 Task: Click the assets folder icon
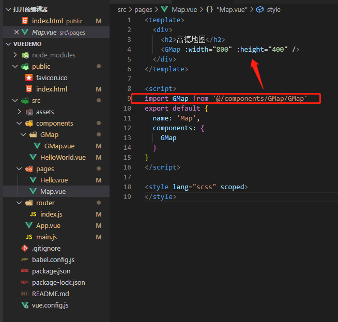click(29, 112)
